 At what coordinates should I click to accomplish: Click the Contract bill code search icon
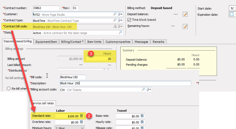pos(115,26)
